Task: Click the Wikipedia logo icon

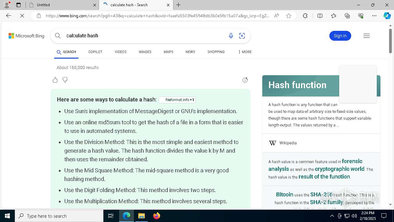Action: (x=273, y=143)
